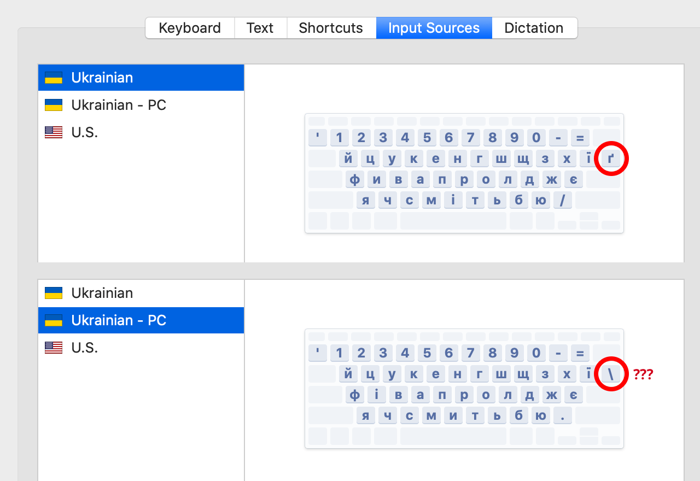Click the Ukrainian flag in the lower source list

pyautogui.click(x=53, y=293)
